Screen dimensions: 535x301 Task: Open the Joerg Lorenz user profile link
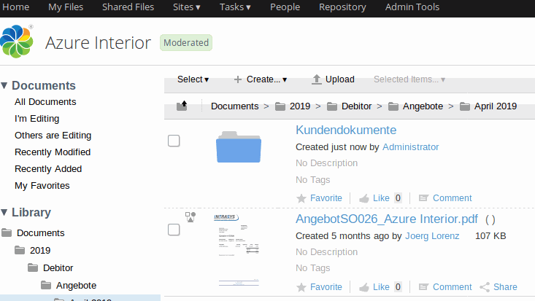tap(432, 236)
